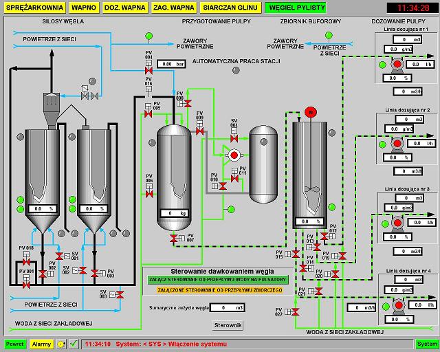Toggle AUTOMATYCZNA PRACA STACJI indicator lamp
This screenshot has width=440, height=352.
click(x=236, y=70)
